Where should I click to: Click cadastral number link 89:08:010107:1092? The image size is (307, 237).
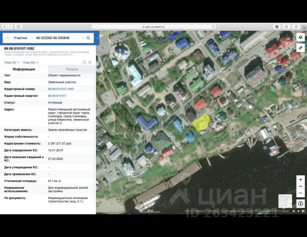60,89
